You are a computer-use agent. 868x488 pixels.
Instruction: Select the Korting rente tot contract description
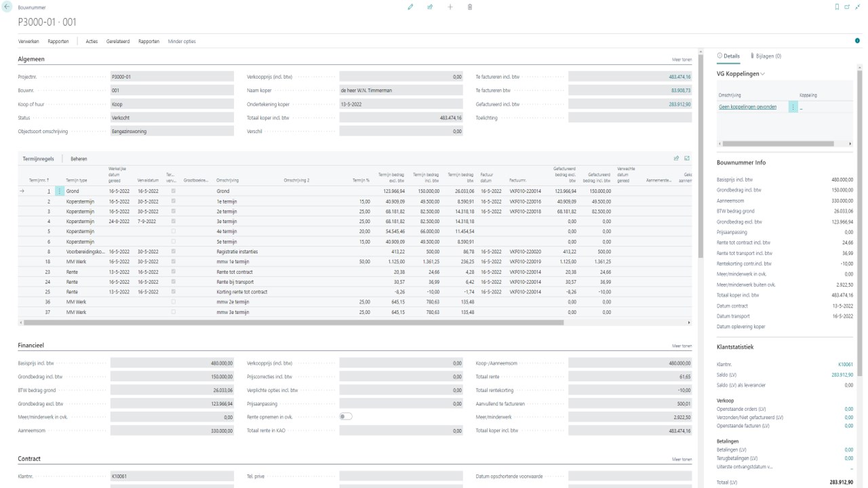[242, 291]
